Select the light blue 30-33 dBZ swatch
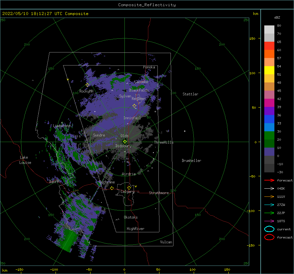The height and width of the screenshot is (274, 294). 269,127
